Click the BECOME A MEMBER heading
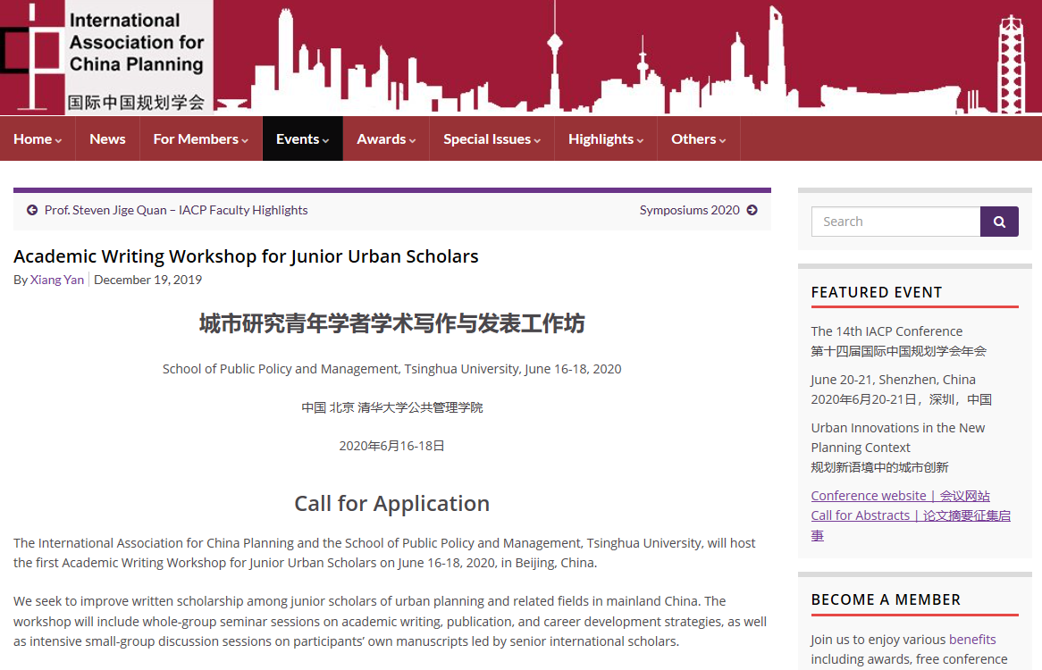 point(886,599)
